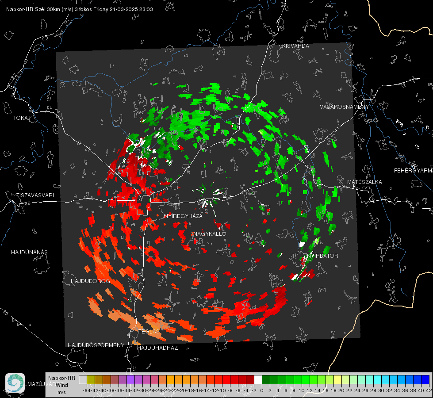Screen dimensions: 433x398
Task: Click the NAGYKÁLLÓ city label
Action: 209,233
